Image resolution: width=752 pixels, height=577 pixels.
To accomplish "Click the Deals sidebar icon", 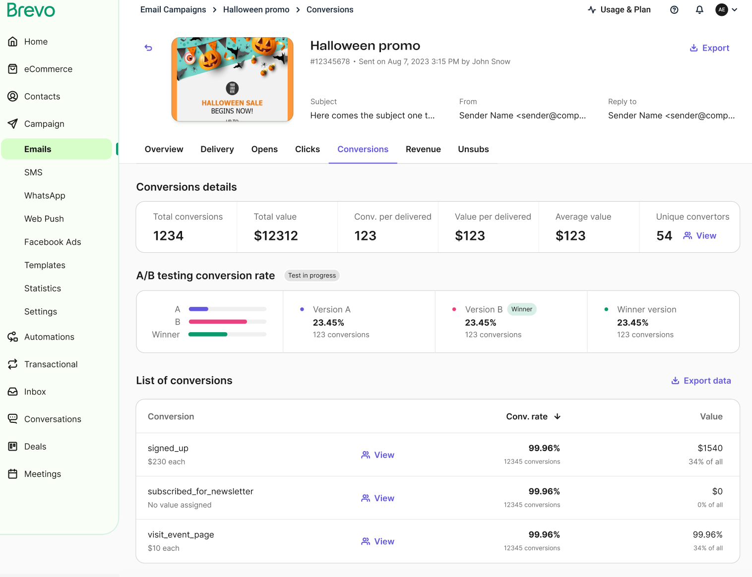I will coord(13,446).
